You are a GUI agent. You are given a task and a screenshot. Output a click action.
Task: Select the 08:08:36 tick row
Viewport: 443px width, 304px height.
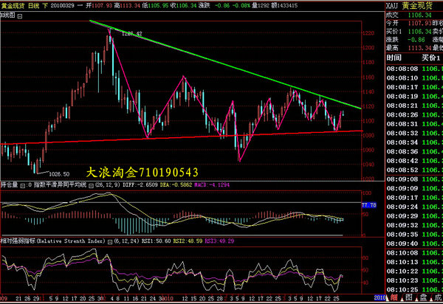point(414,151)
